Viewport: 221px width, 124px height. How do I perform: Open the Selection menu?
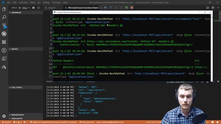23,2
